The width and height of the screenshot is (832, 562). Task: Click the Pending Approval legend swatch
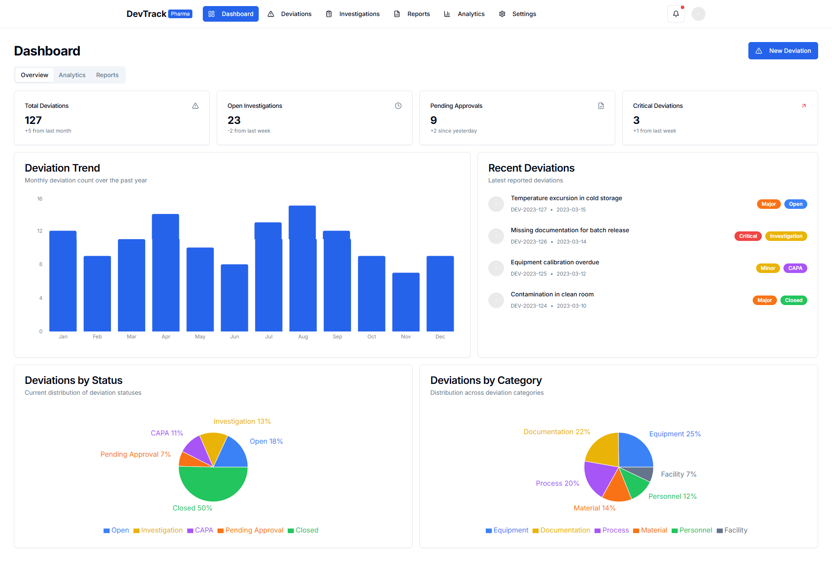click(221, 531)
